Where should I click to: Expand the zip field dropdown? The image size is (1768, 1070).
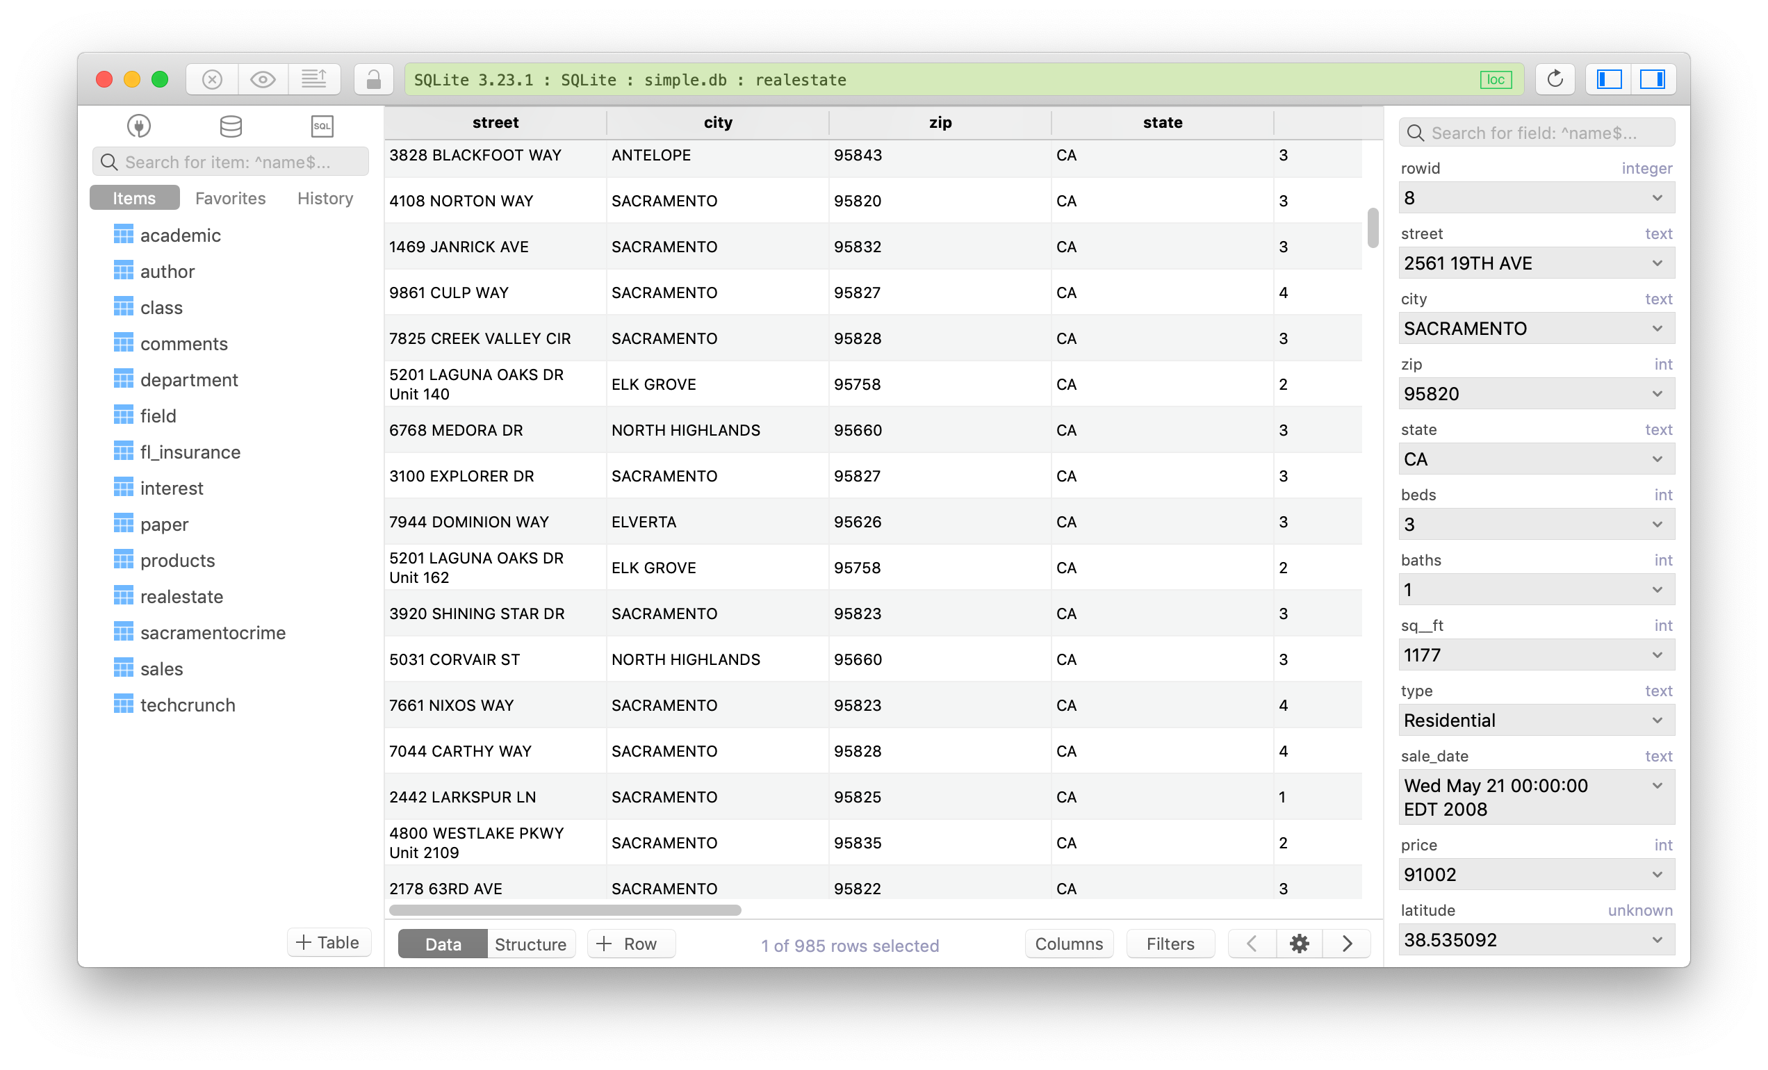[x=1657, y=394]
